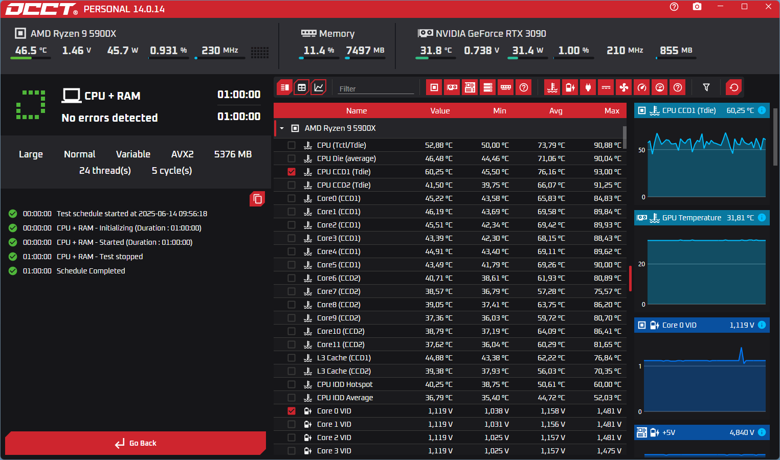Screen dimensions: 780x460
Task: Click the Core 3 VID row name
Action: (334, 451)
